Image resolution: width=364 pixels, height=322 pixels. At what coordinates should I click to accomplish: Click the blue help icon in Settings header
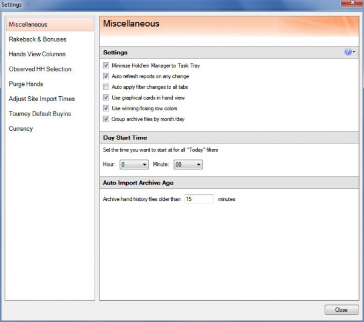[x=348, y=53]
